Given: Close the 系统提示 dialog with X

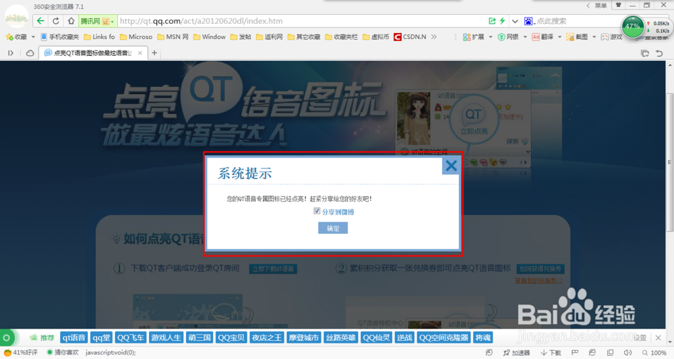Looking at the screenshot, I should (x=451, y=166).
